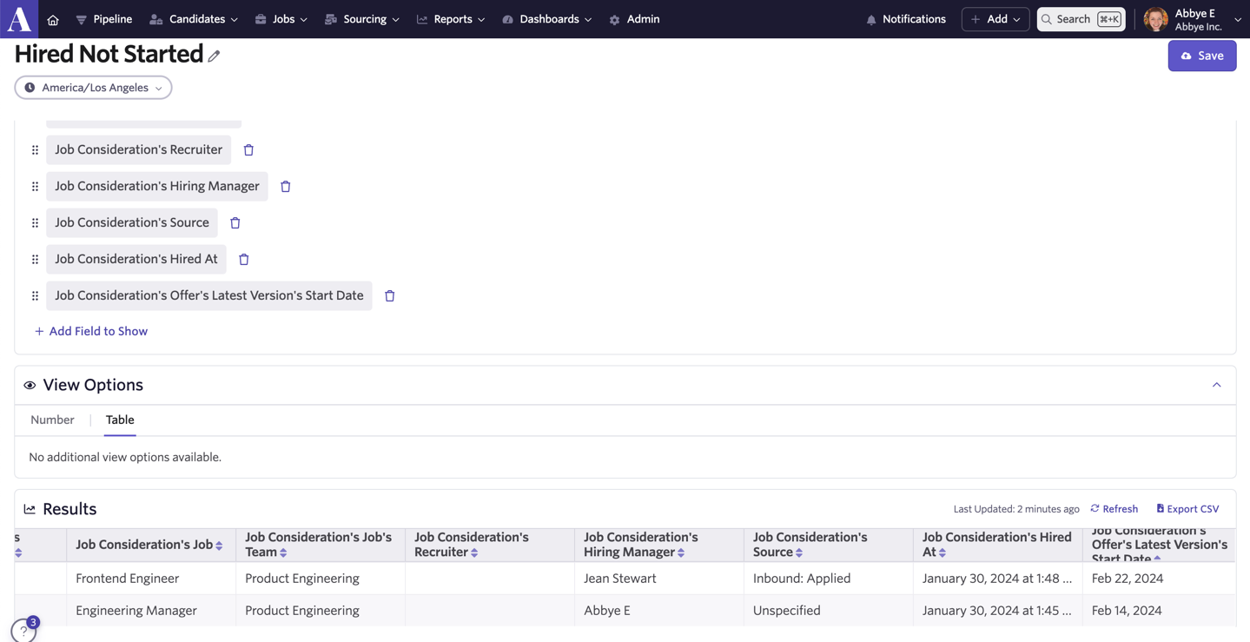Grab the drag handle for Job Consideration's Source
The image size is (1250, 642).
click(x=35, y=223)
